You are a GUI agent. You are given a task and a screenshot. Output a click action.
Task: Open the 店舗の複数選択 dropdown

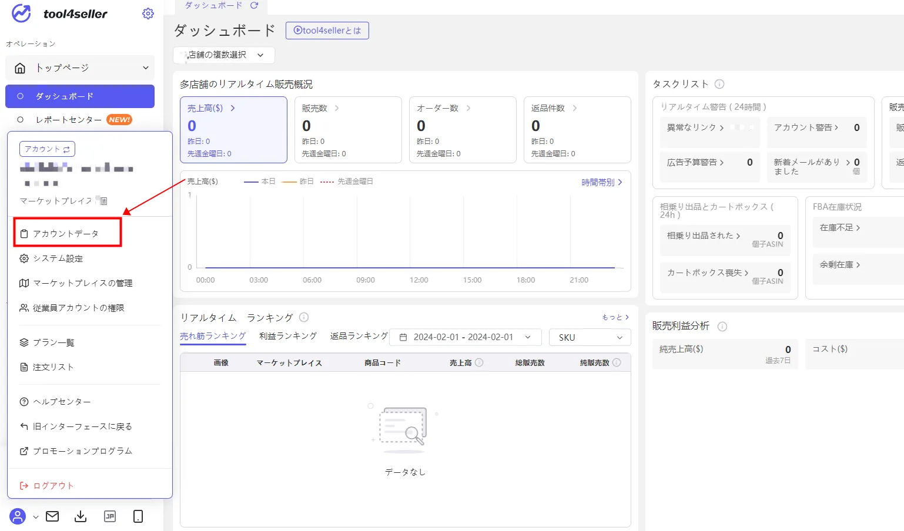tap(224, 55)
